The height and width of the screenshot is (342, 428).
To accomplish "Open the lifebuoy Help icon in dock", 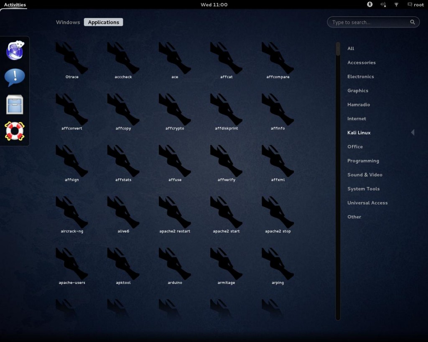I will coord(15,131).
